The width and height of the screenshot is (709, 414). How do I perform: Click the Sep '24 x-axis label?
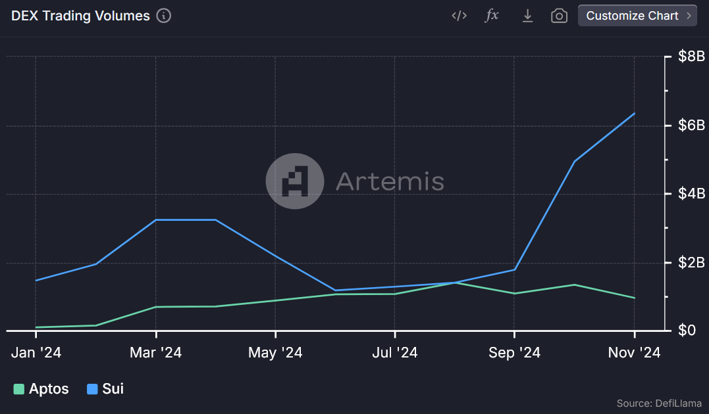514,353
